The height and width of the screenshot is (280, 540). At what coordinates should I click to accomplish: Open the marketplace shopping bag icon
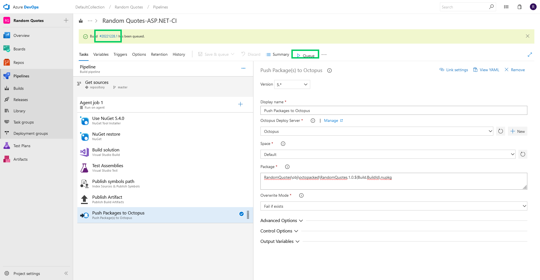(519, 7)
